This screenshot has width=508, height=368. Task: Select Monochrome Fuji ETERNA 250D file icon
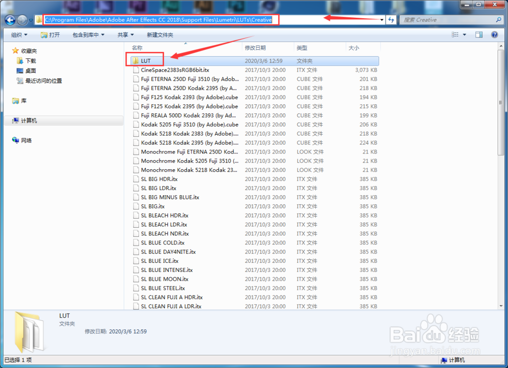point(136,152)
